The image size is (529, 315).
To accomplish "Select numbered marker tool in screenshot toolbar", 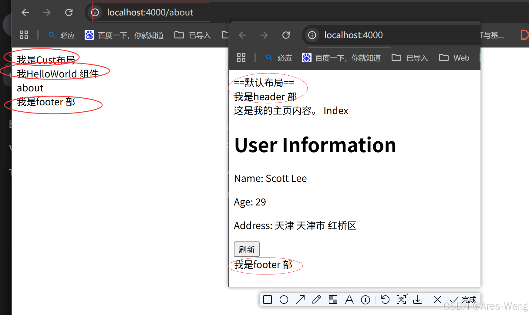I will coord(366,300).
